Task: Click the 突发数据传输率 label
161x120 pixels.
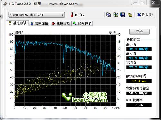Action: coord(137,88)
